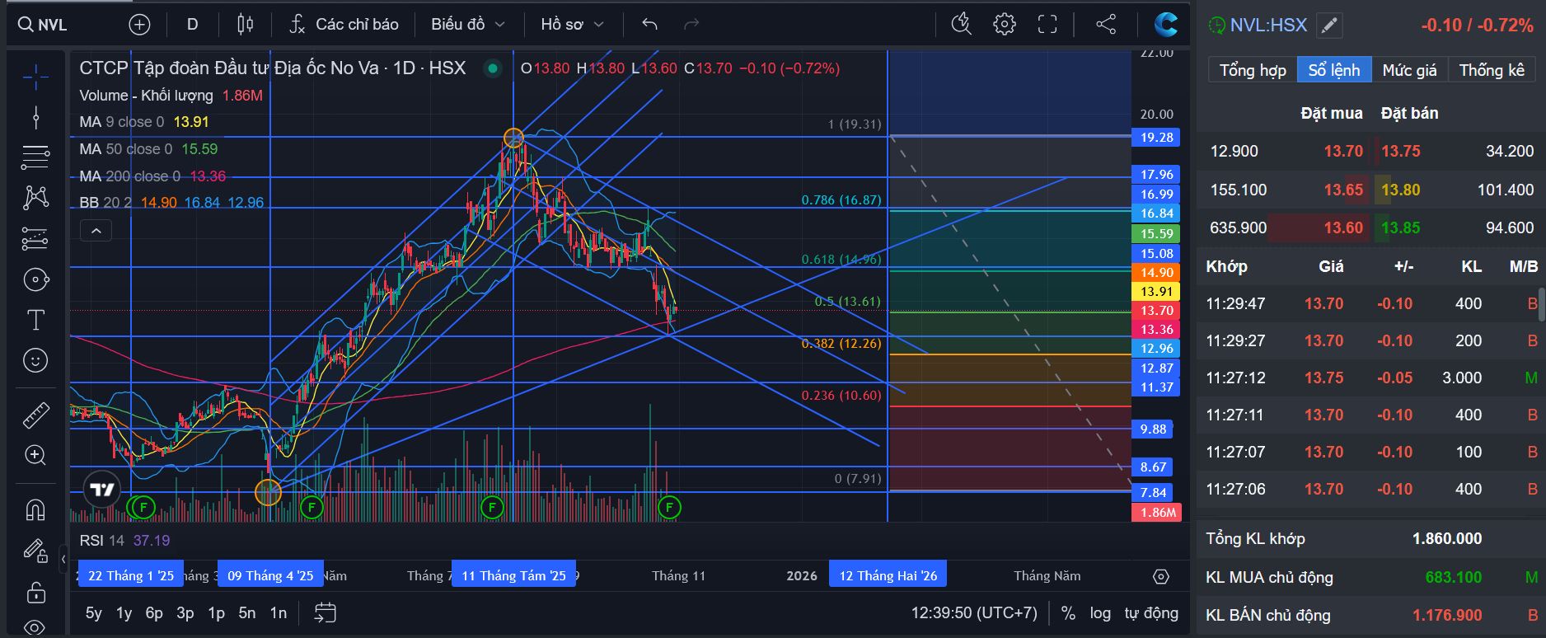Image resolution: width=1546 pixels, height=638 pixels.
Task: Toggle lock all drawings
Action: pos(35,592)
